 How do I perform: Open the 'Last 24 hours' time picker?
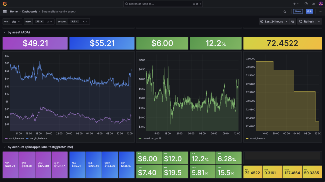tap(274, 21)
